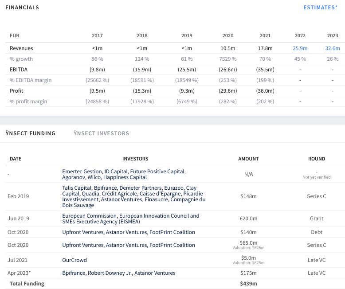Select the Jun 2019 date cell
This screenshot has height=289, width=345.
[x=18, y=219]
